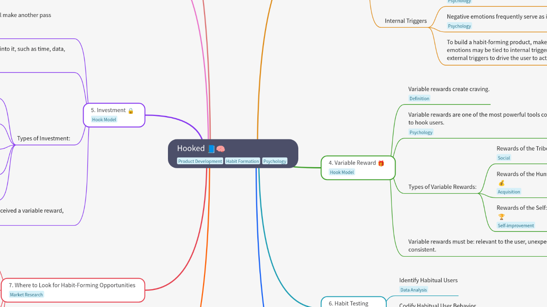
Task: Select the Types of Variable Rewards branch
Action: click(442, 187)
